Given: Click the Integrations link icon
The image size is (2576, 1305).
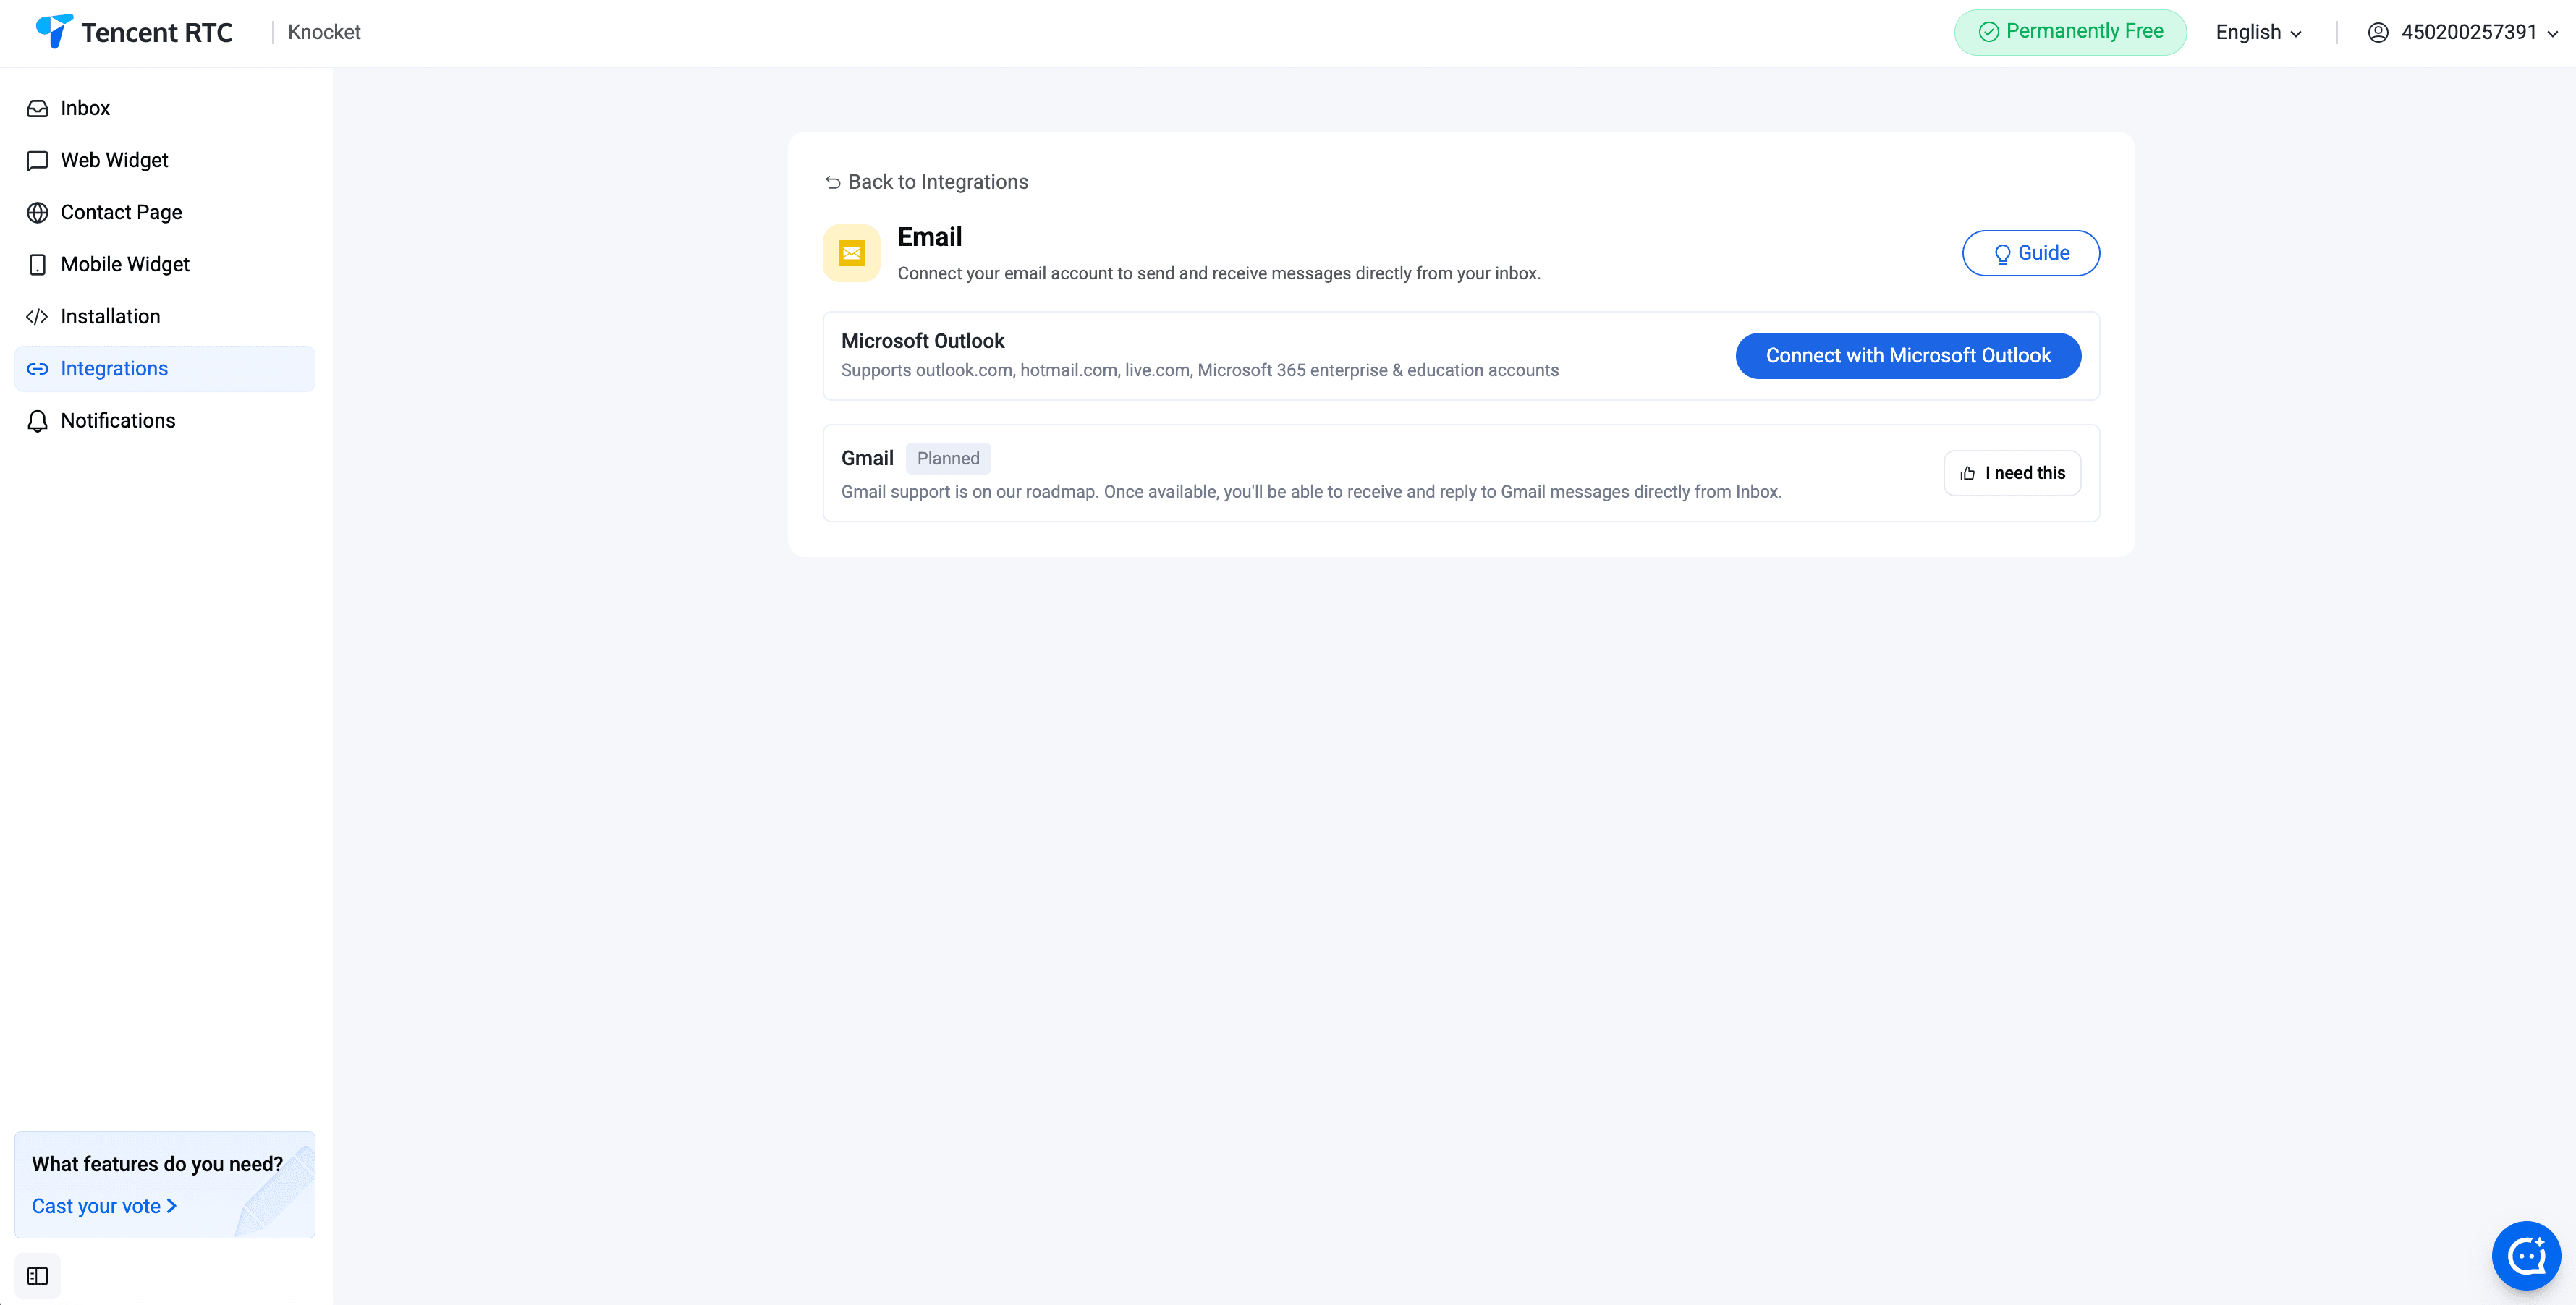Looking at the screenshot, I should click(37, 369).
